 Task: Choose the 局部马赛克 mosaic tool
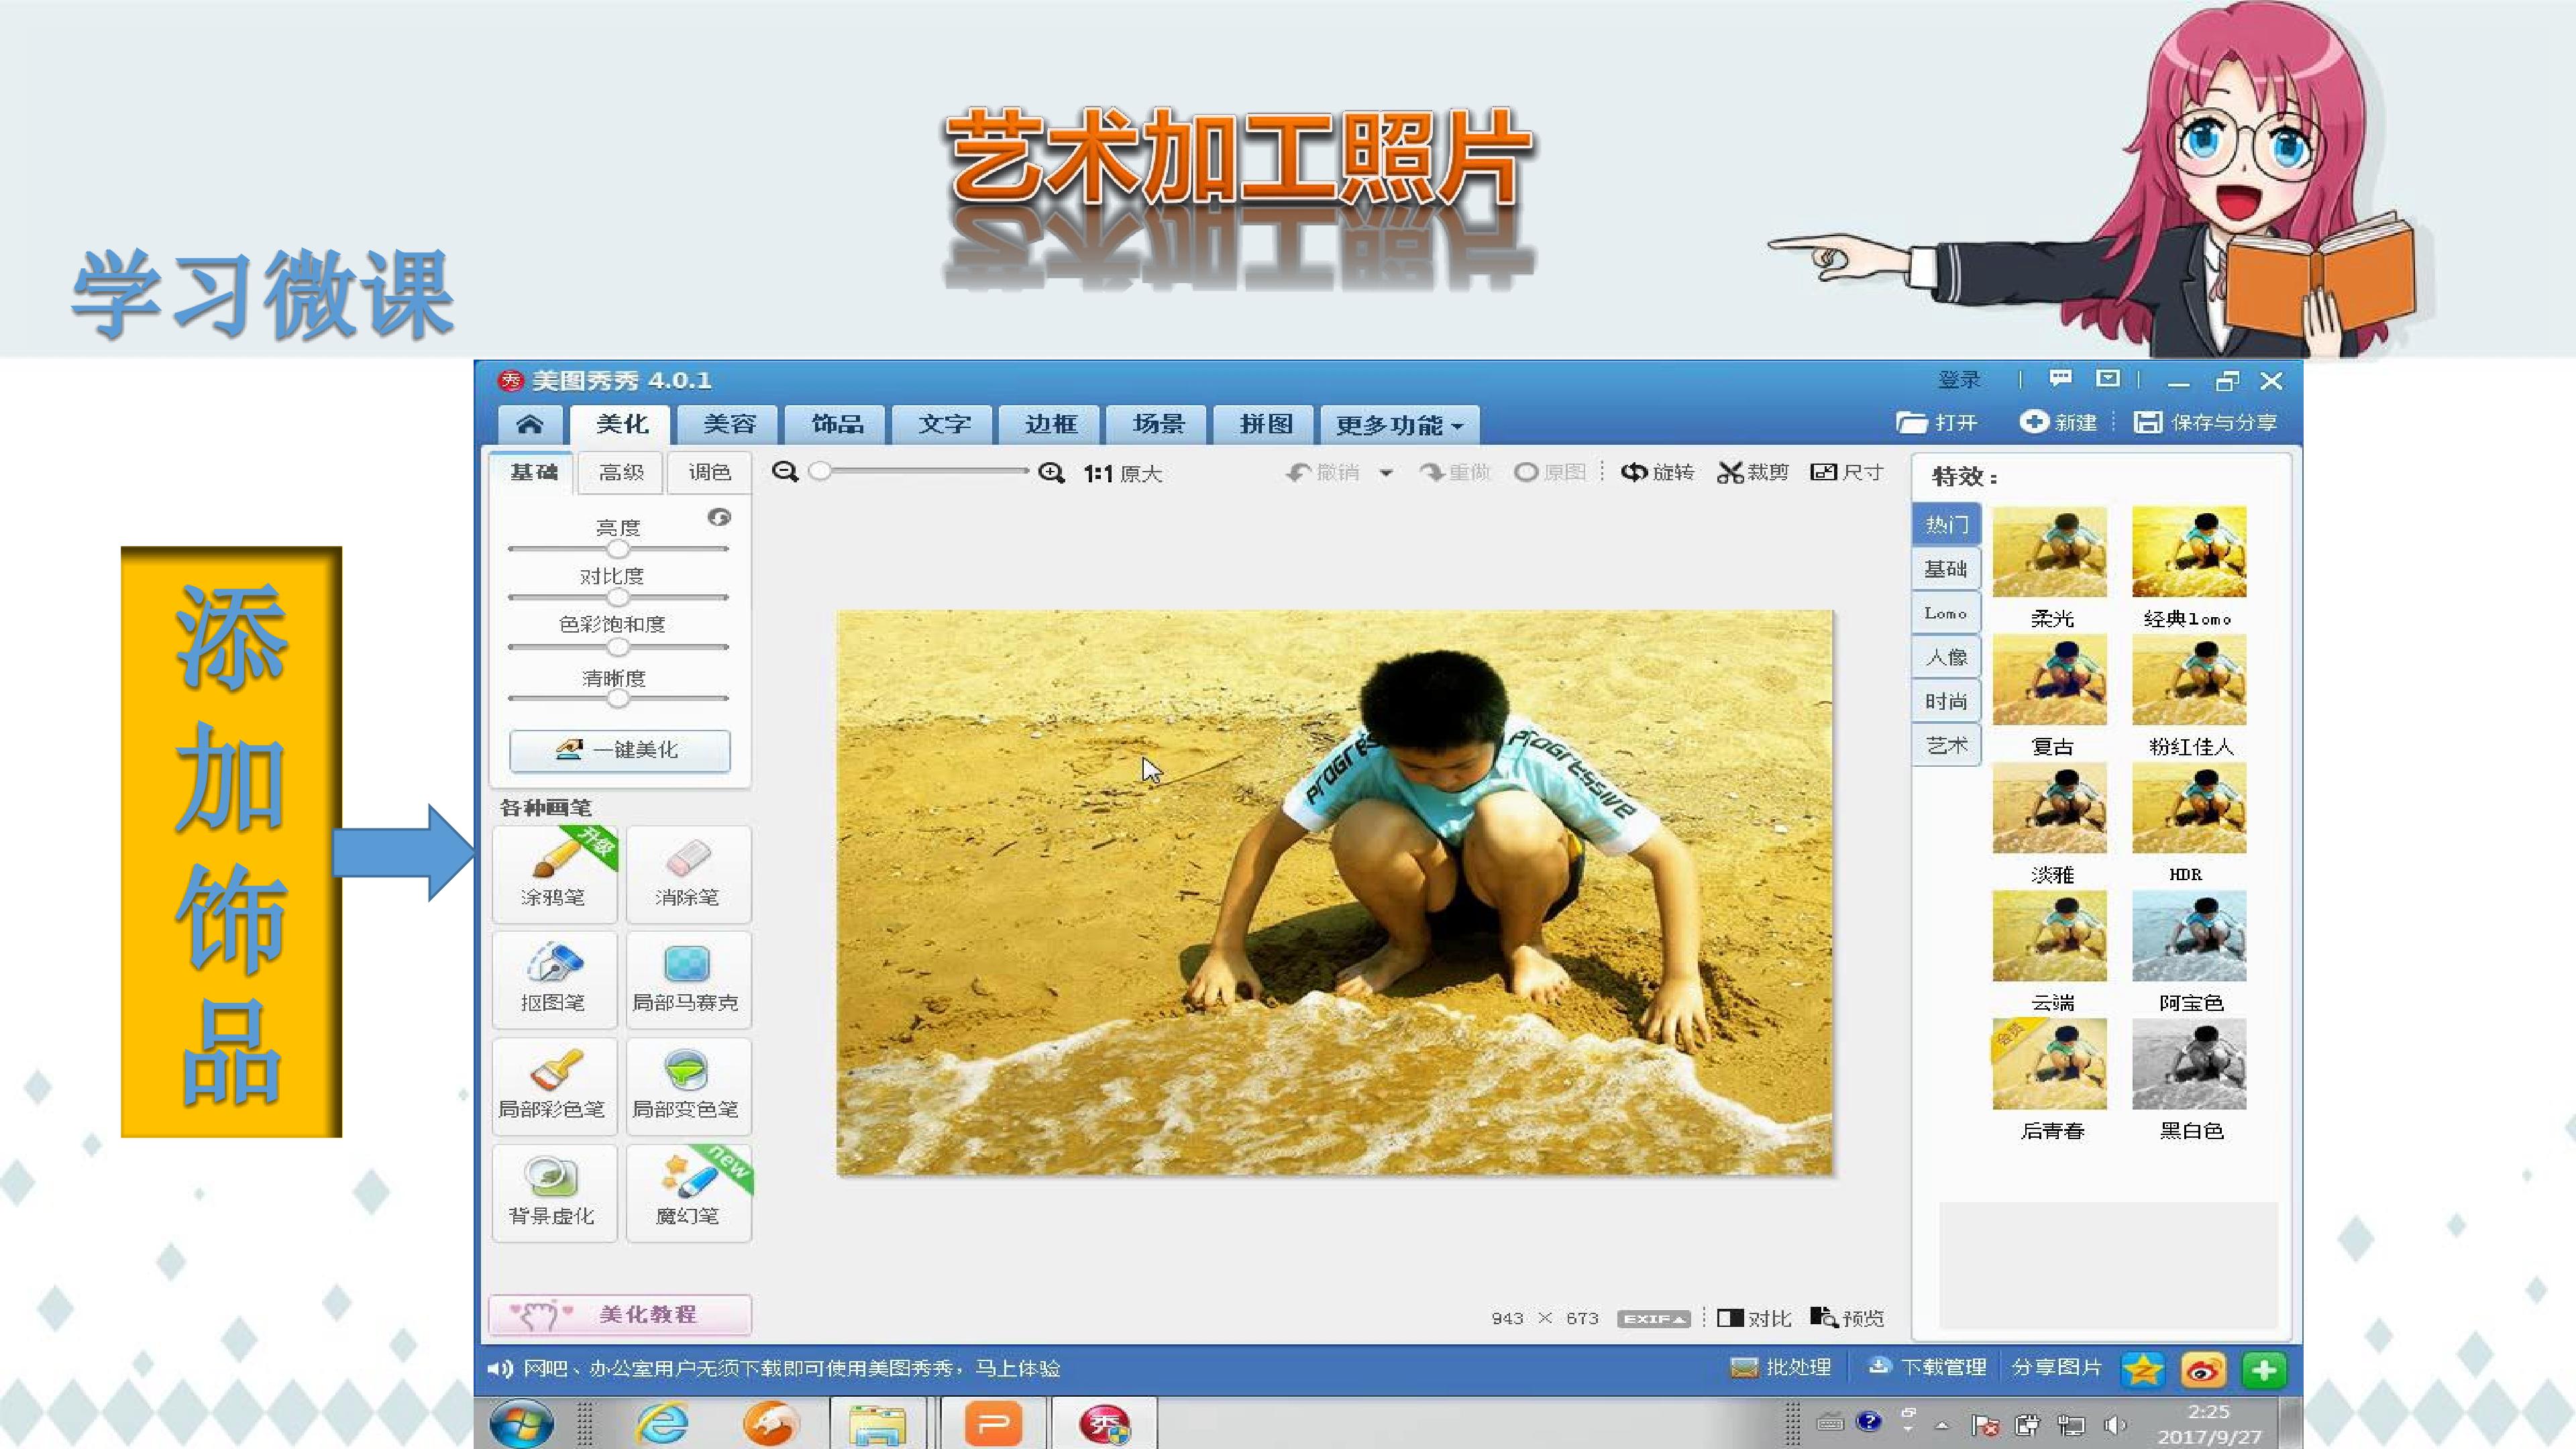pos(687,978)
